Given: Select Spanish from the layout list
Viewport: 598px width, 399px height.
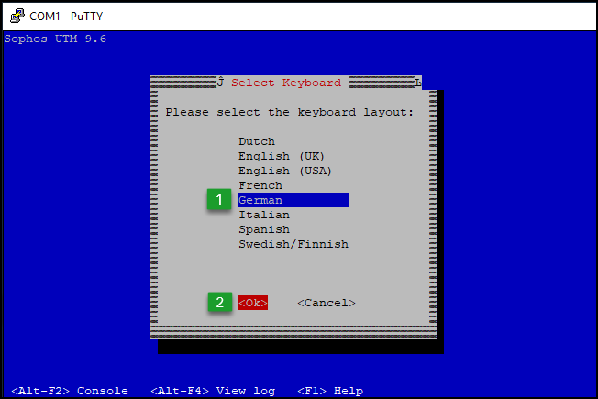Looking at the screenshot, I should 264,229.
